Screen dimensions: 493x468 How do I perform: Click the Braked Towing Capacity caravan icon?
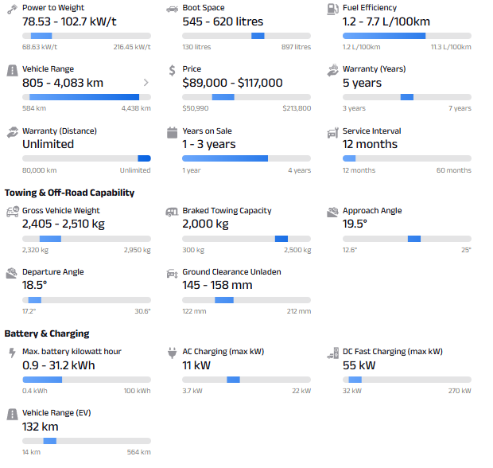pyautogui.click(x=172, y=212)
